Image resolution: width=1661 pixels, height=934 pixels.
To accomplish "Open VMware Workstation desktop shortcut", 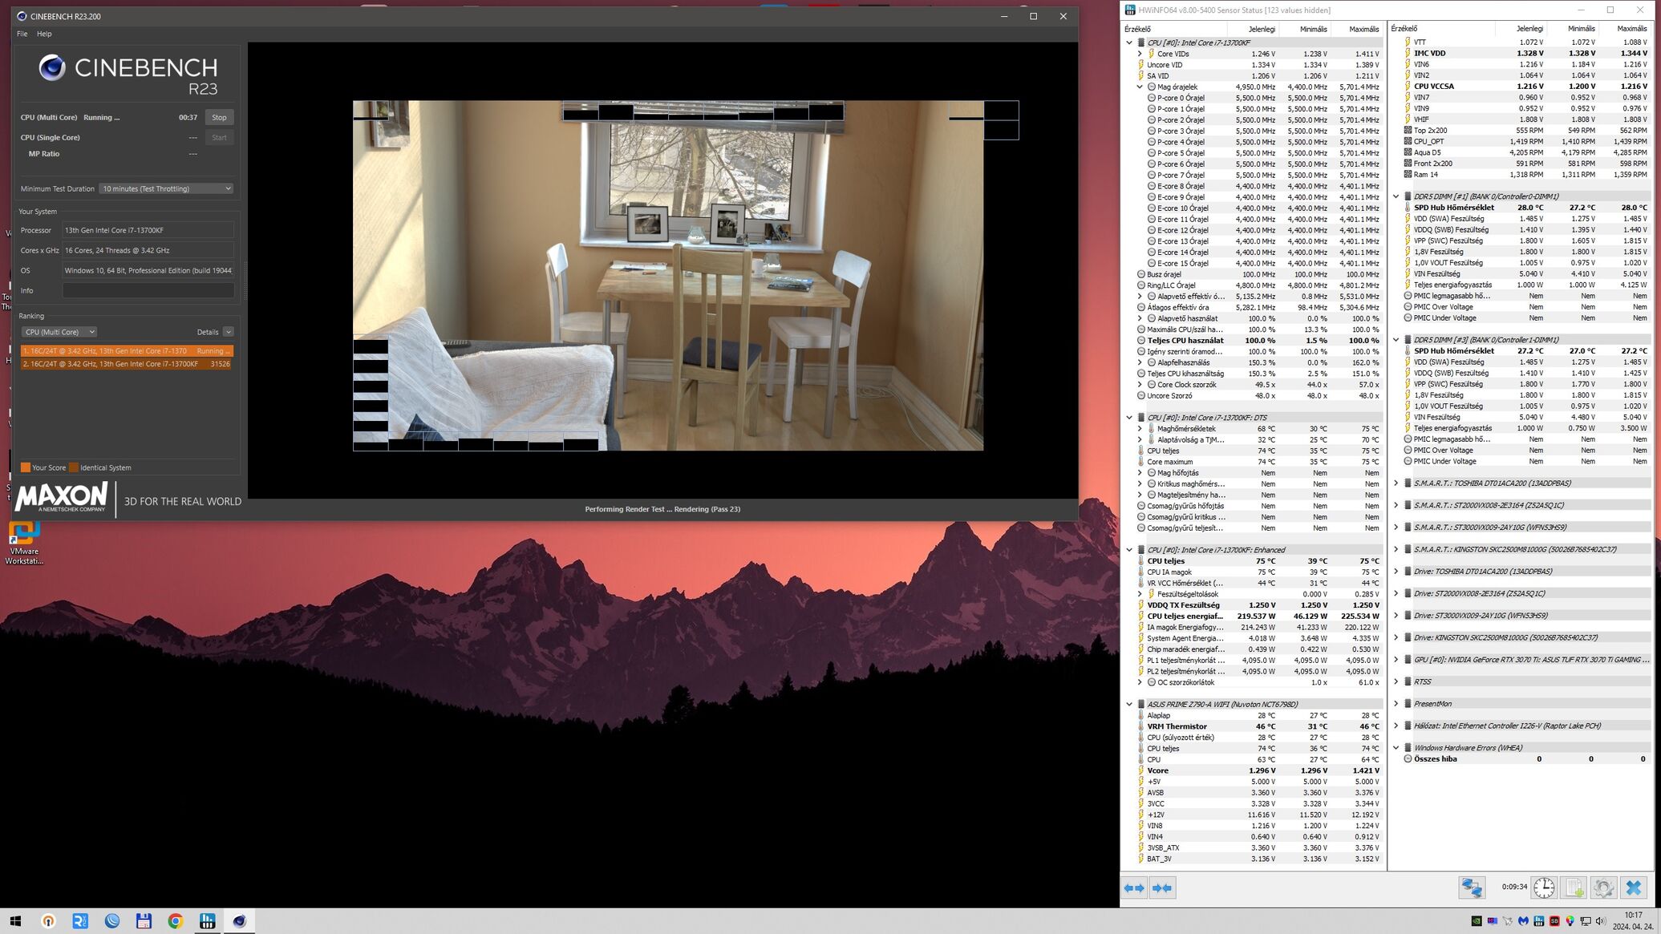I will click(24, 544).
